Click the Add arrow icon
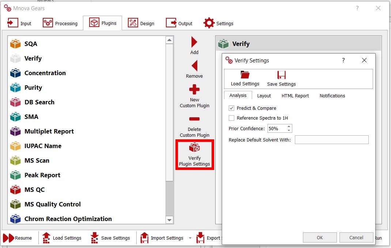391x248 pixels. tap(194, 42)
